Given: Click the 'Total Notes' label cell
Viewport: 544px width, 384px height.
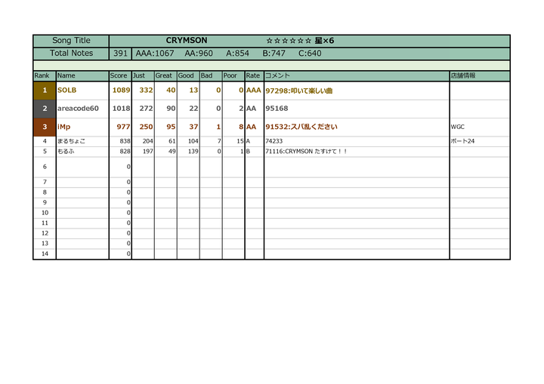Looking at the screenshot, I should point(71,54).
